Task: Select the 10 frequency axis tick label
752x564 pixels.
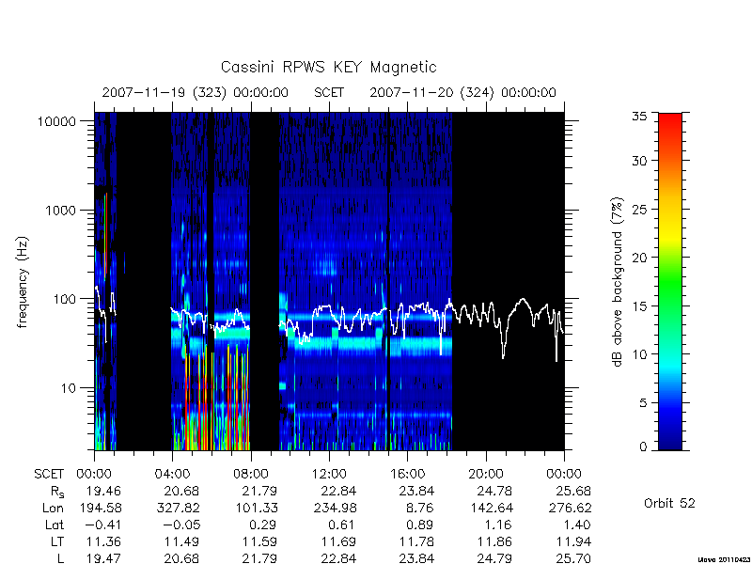Action: point(69,387)
